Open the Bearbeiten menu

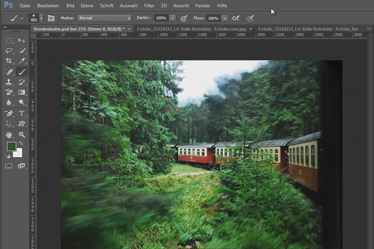[x=48, y=6]
